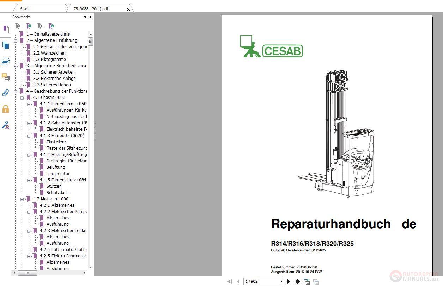Open bookmark Belüftung

[56, 167]
